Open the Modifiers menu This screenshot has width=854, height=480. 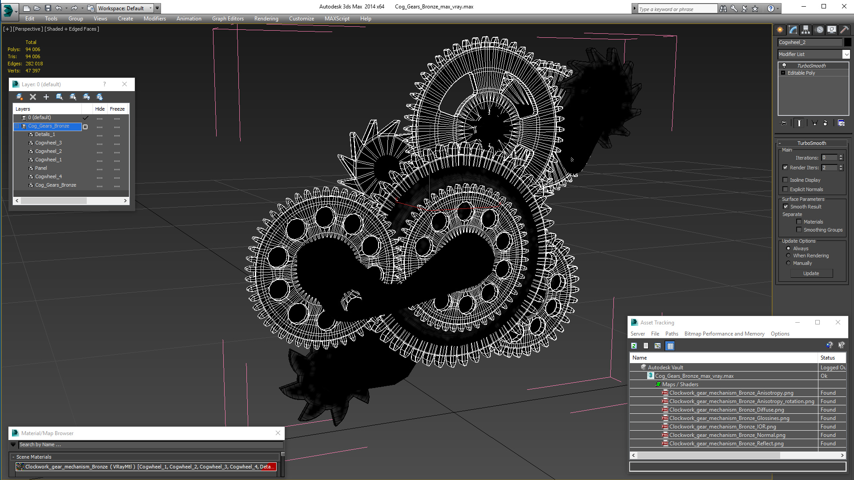click(154, 19)
